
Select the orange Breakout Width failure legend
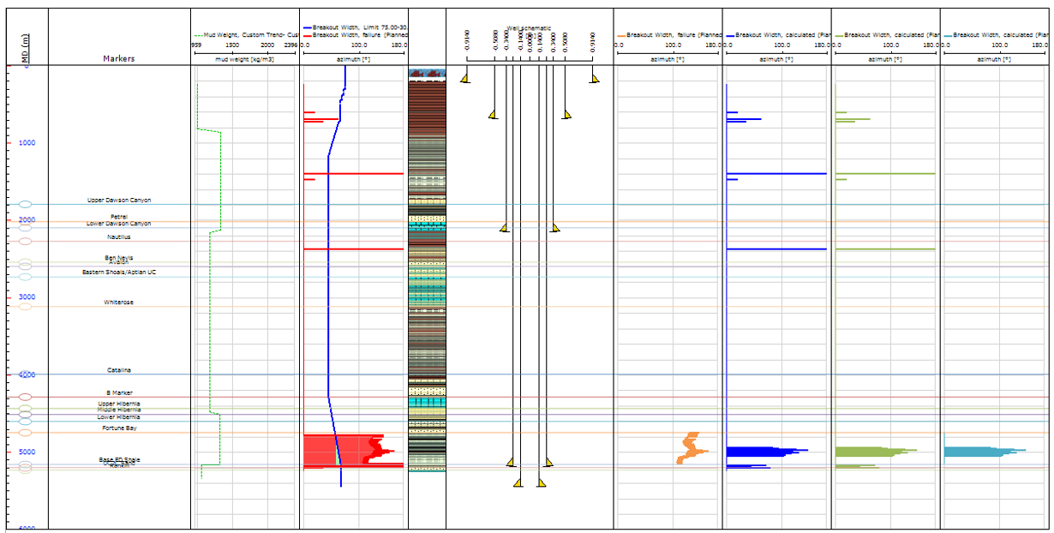(668, 35)
